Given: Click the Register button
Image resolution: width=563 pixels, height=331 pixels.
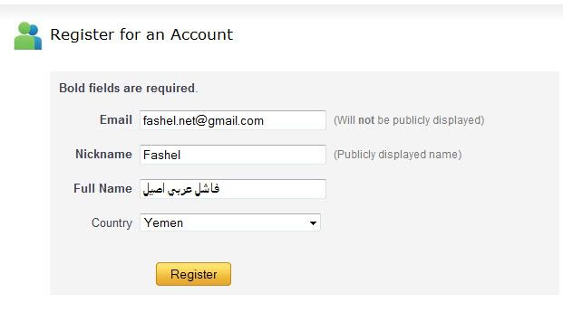Looking at the screenshot, I should coord(193,274).
